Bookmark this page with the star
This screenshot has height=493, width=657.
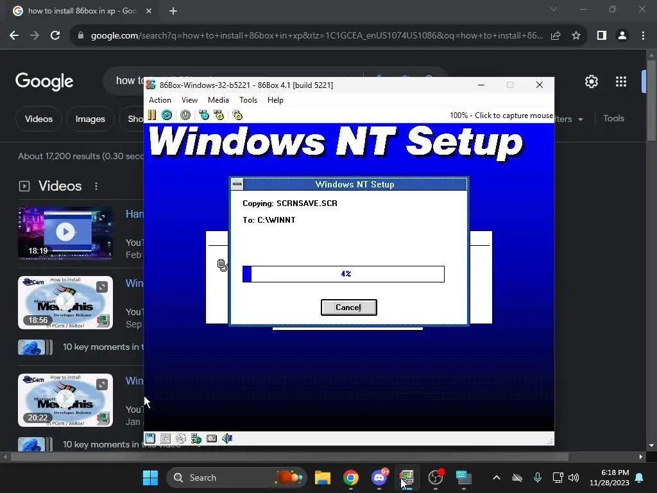(576, 36)
